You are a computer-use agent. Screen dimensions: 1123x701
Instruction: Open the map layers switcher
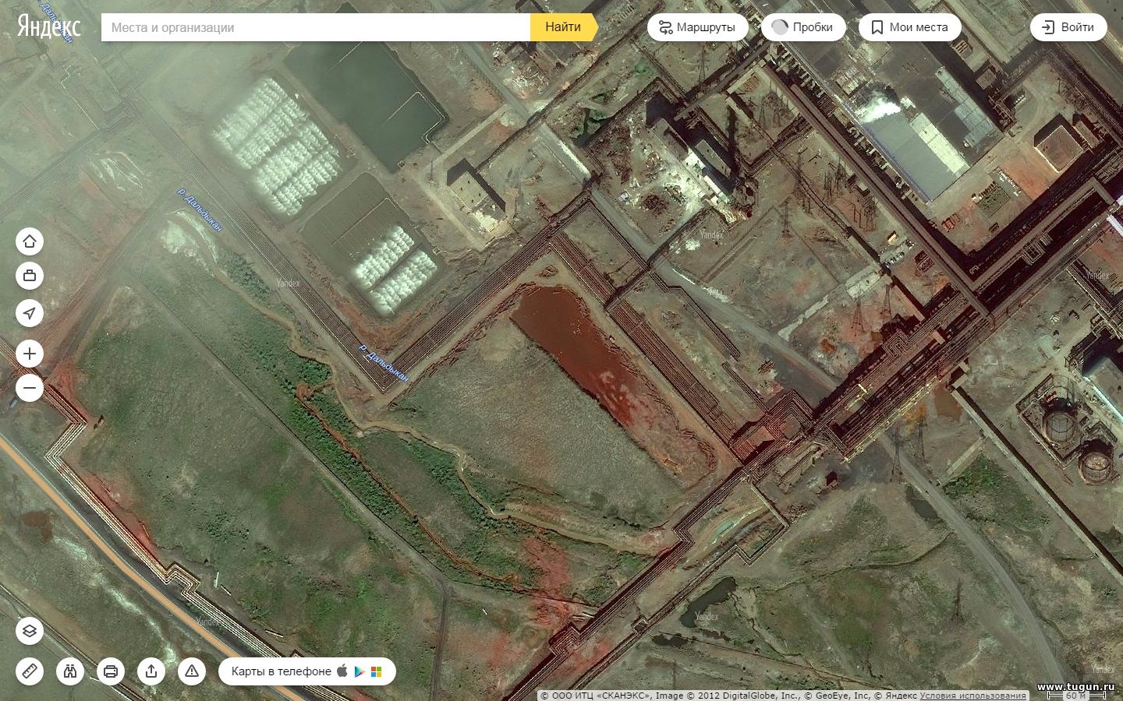(30, 631)
